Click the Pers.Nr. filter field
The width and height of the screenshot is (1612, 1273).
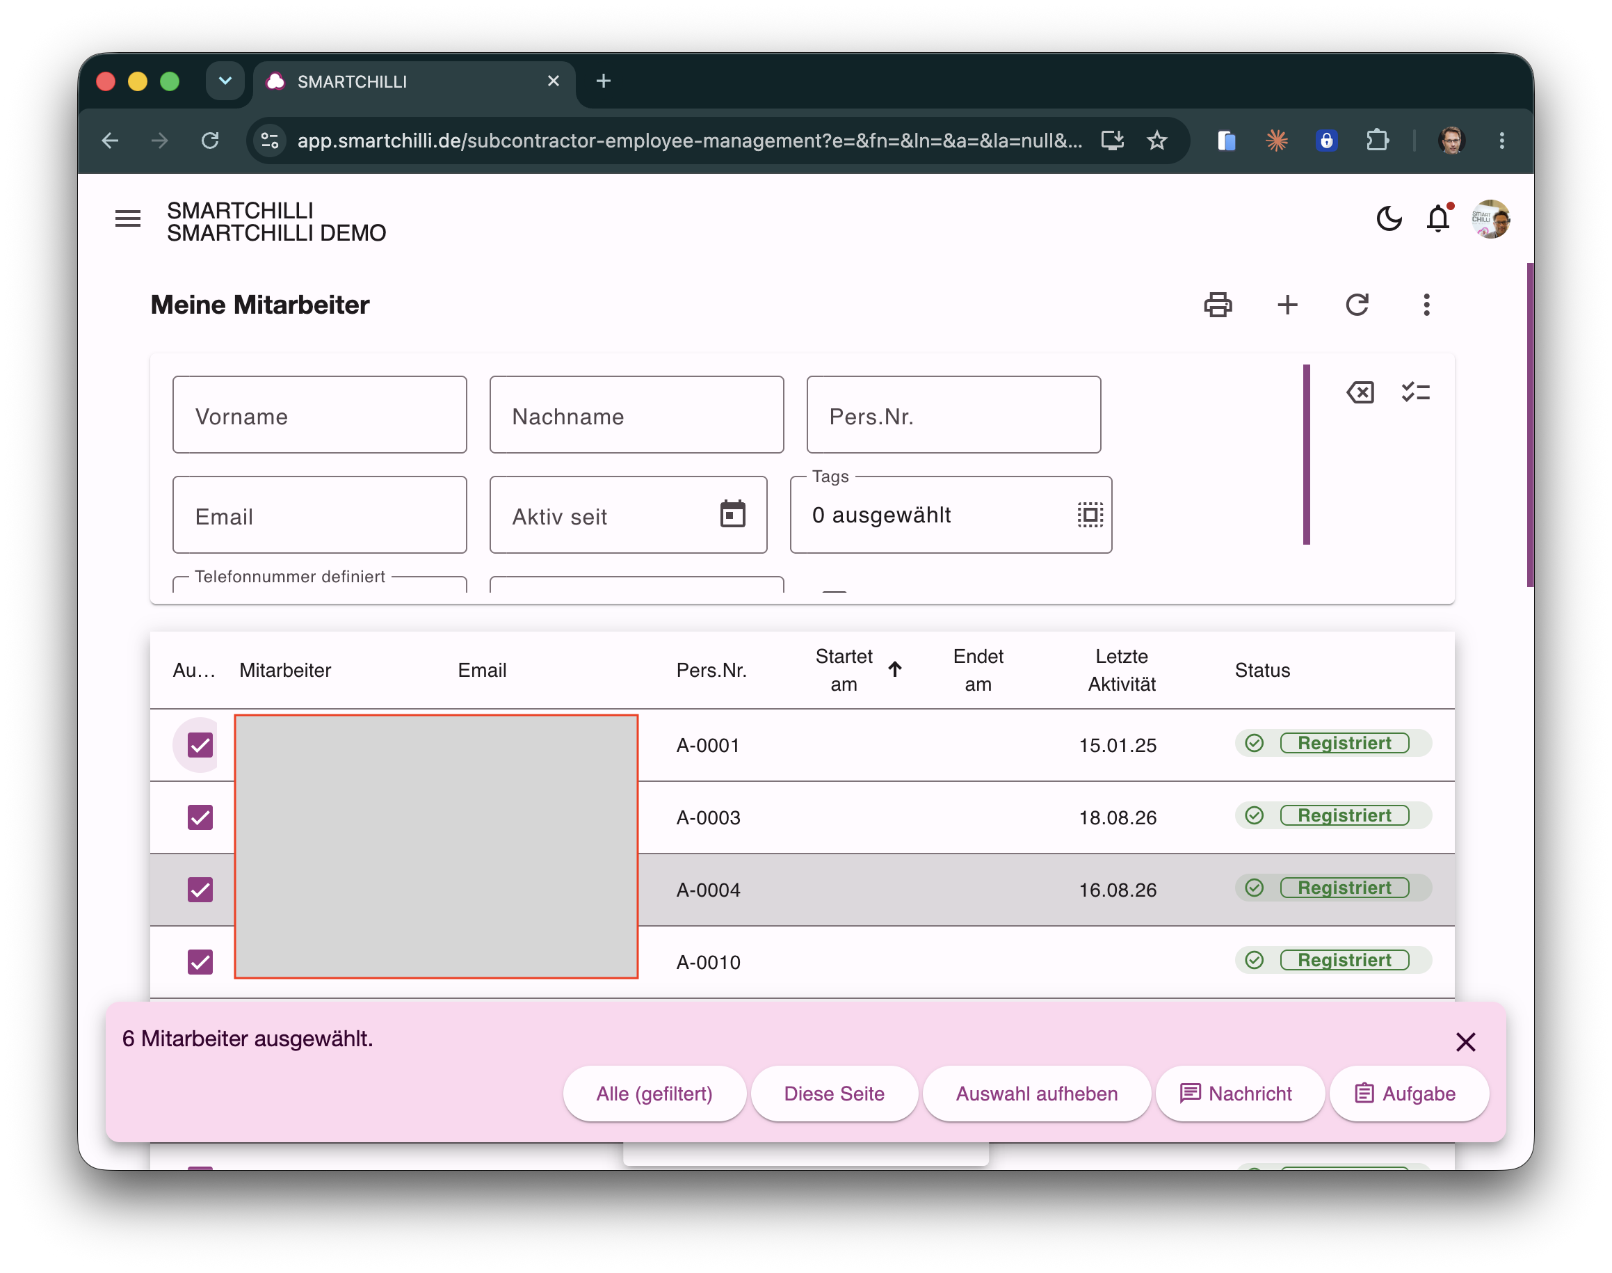[x=953, y=415]
